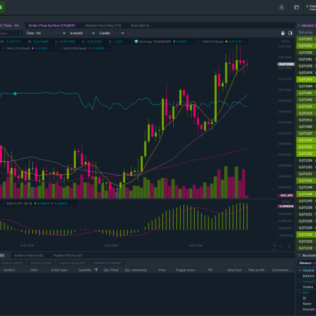This screenshot has height=316, width=316.
Task: Click the Stop loss column header
Action: click(x=234, y=270)
